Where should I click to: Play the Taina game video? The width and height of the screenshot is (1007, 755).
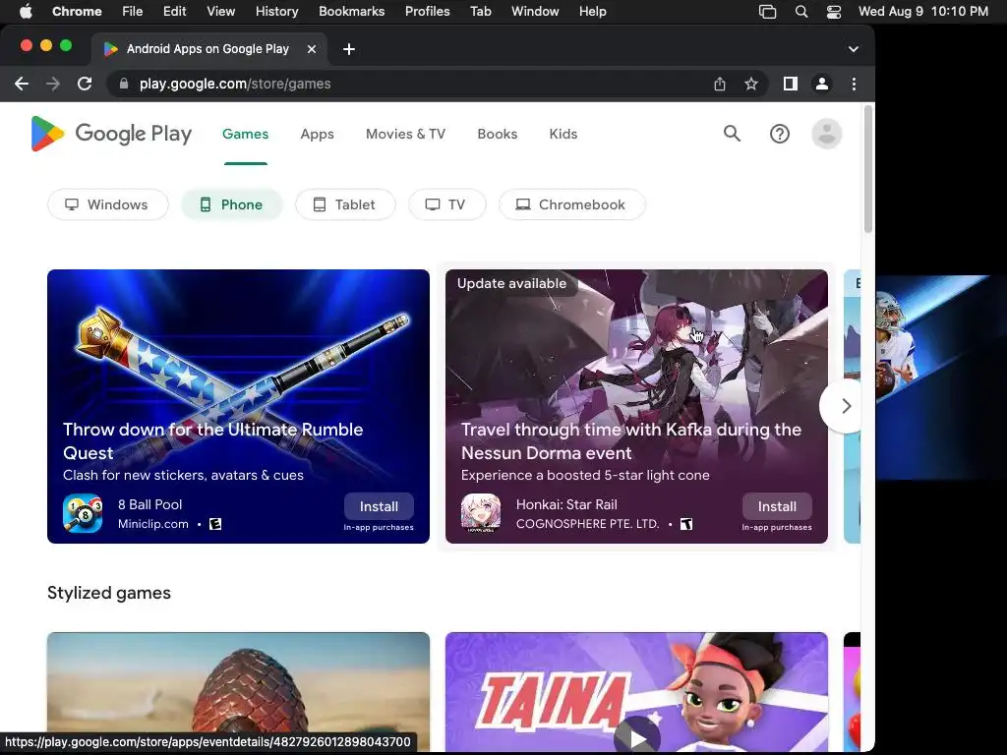coord(636,737)
